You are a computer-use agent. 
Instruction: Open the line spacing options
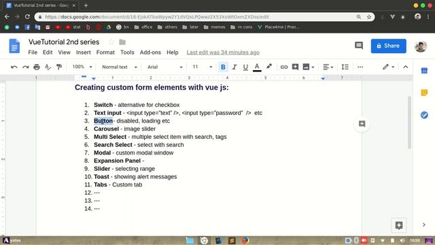[345, 67]
